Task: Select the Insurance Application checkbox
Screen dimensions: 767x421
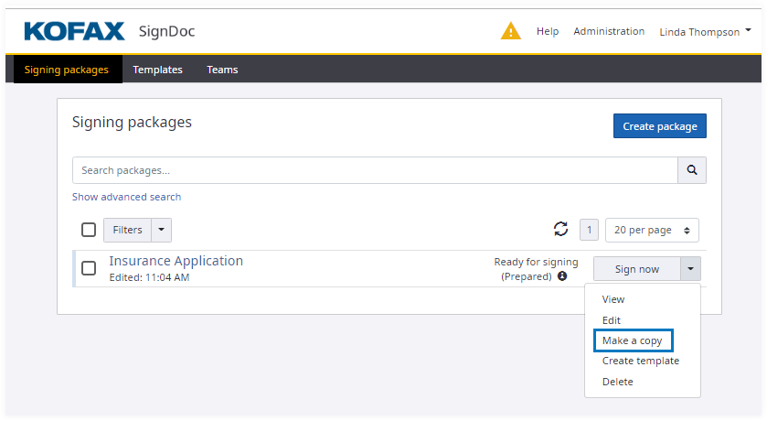Action: tap(89, 268)
